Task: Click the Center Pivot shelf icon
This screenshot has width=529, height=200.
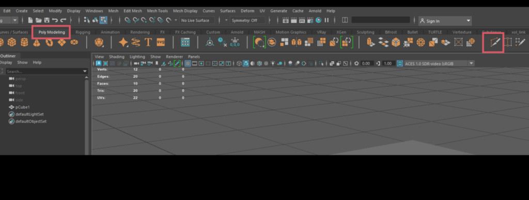Action: [x=210, y=42]
